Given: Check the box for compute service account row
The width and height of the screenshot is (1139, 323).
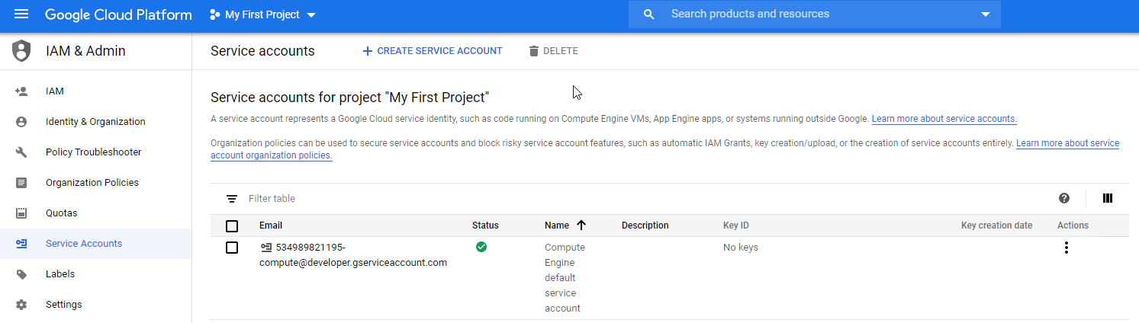Looking at the screenshot, I should [232, 248].
